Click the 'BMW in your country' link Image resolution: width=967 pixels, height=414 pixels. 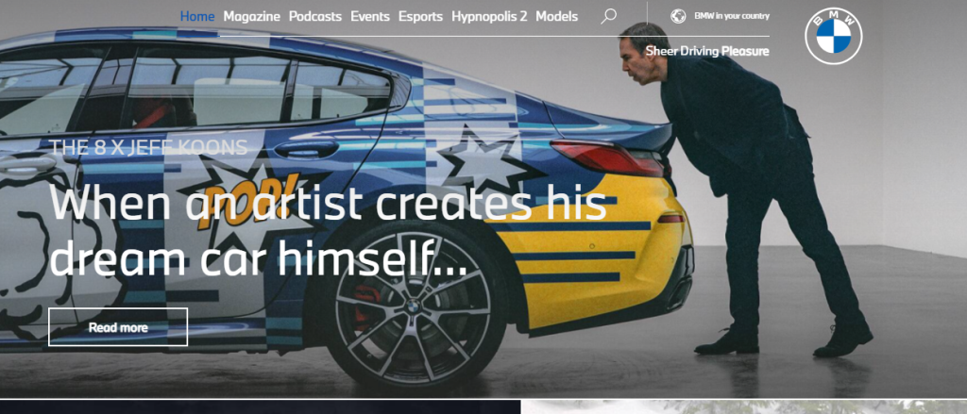click(x=732, y=16)
